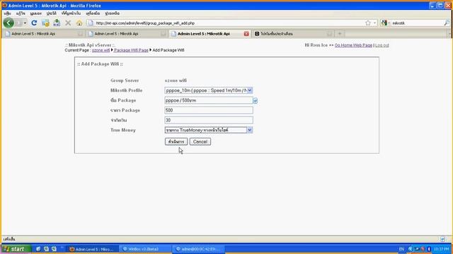Open the fifth menu bar item

71,13
